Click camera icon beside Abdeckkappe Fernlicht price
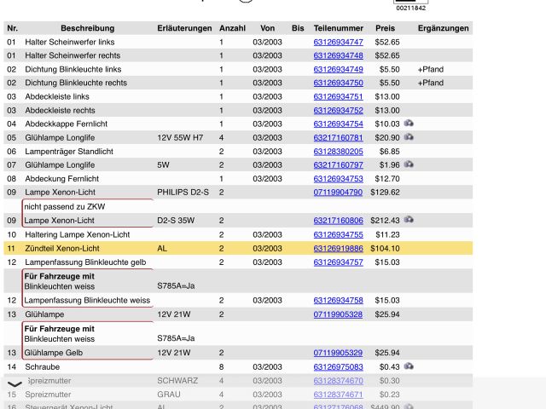Image resolution: width=546 pixels, height=409 pixels. pyautogui.click(x=409, y=124)
